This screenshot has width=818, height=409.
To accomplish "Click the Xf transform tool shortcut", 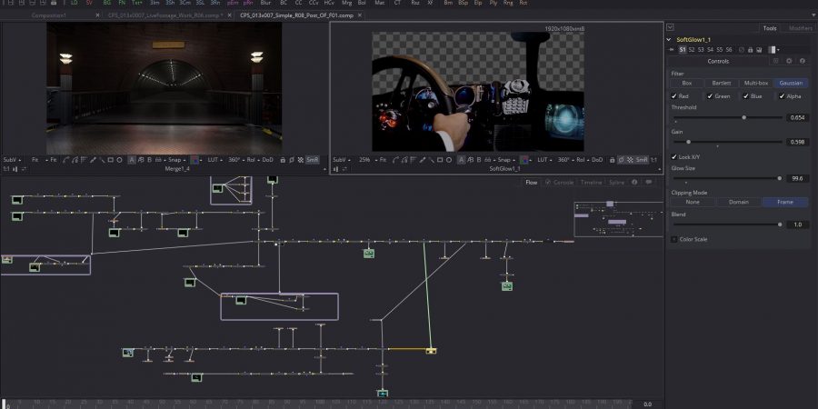I will point(430,4).
